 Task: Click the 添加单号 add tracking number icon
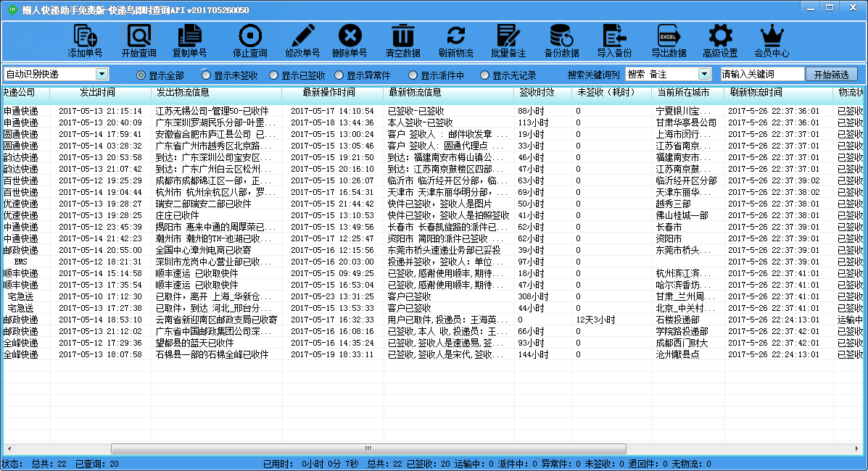[85, 41]
